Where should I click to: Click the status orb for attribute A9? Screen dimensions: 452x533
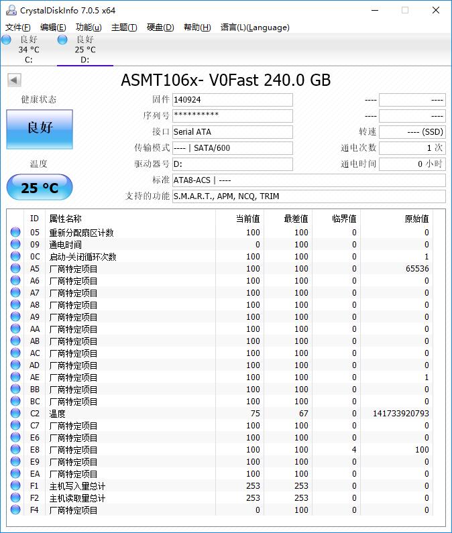(x=15, y=316)
